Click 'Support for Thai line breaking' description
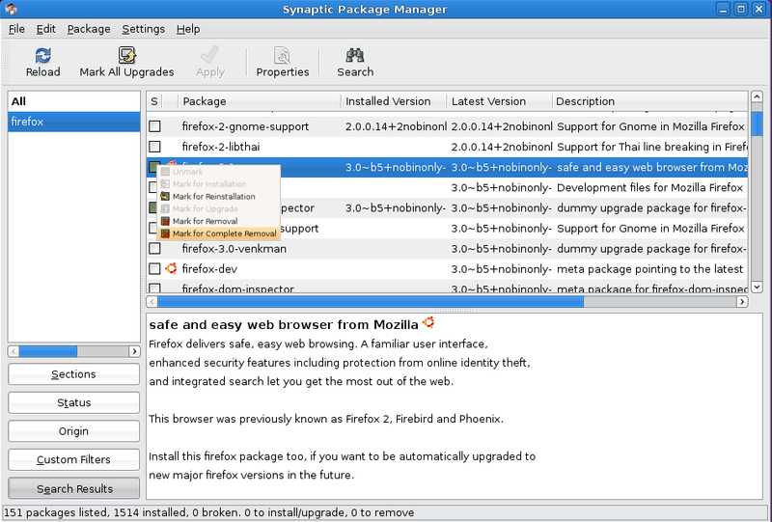Viewport: 772px width, 522px height. click(652, 147)
